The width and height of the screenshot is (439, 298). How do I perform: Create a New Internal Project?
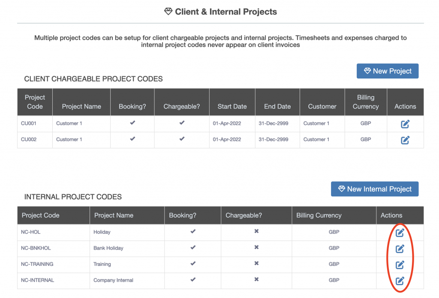(x=375, y=189)
